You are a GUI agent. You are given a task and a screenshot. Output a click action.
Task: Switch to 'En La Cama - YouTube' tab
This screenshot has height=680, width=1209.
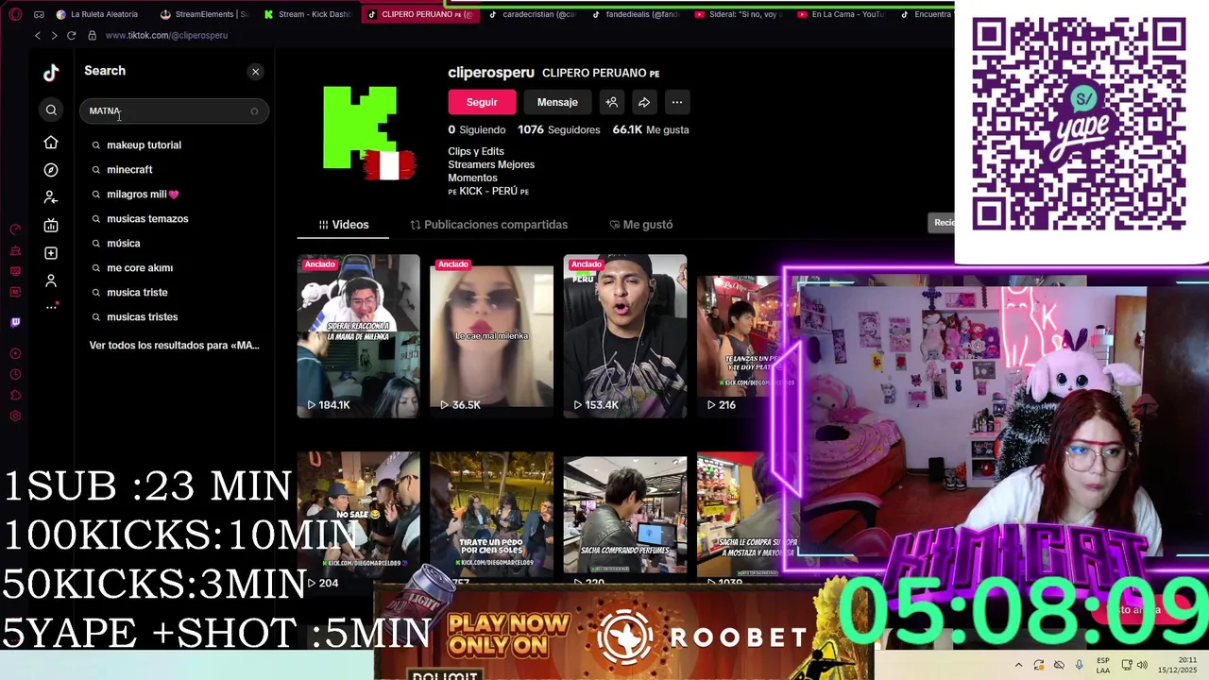[x=841, y=14]
